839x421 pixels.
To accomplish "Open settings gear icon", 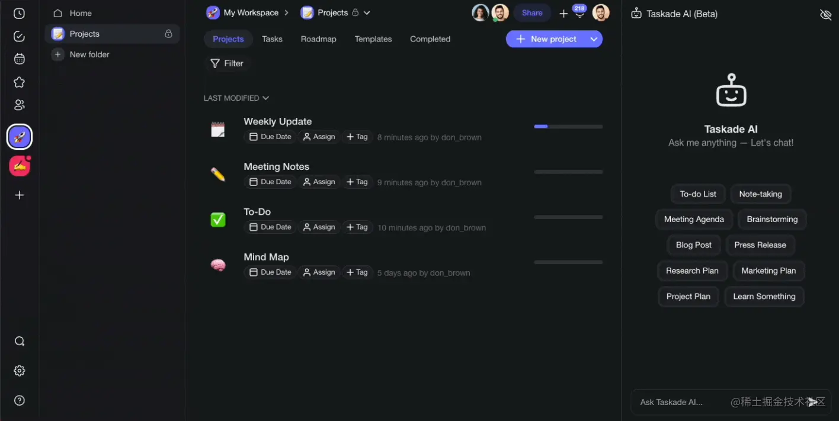I will coord(20,371).
